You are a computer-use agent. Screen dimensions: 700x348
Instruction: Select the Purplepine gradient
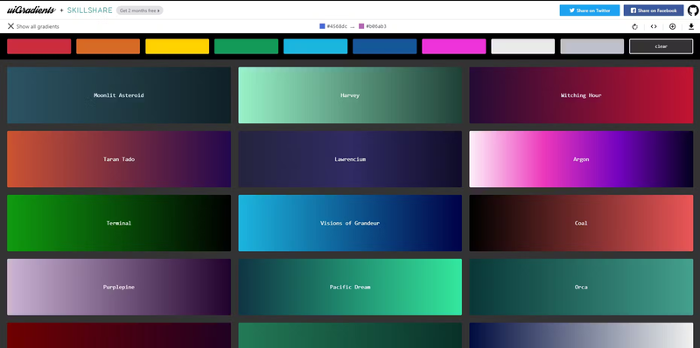(x=119, y=287)
